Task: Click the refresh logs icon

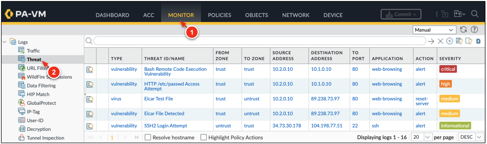Action: [x=463, y=30]
